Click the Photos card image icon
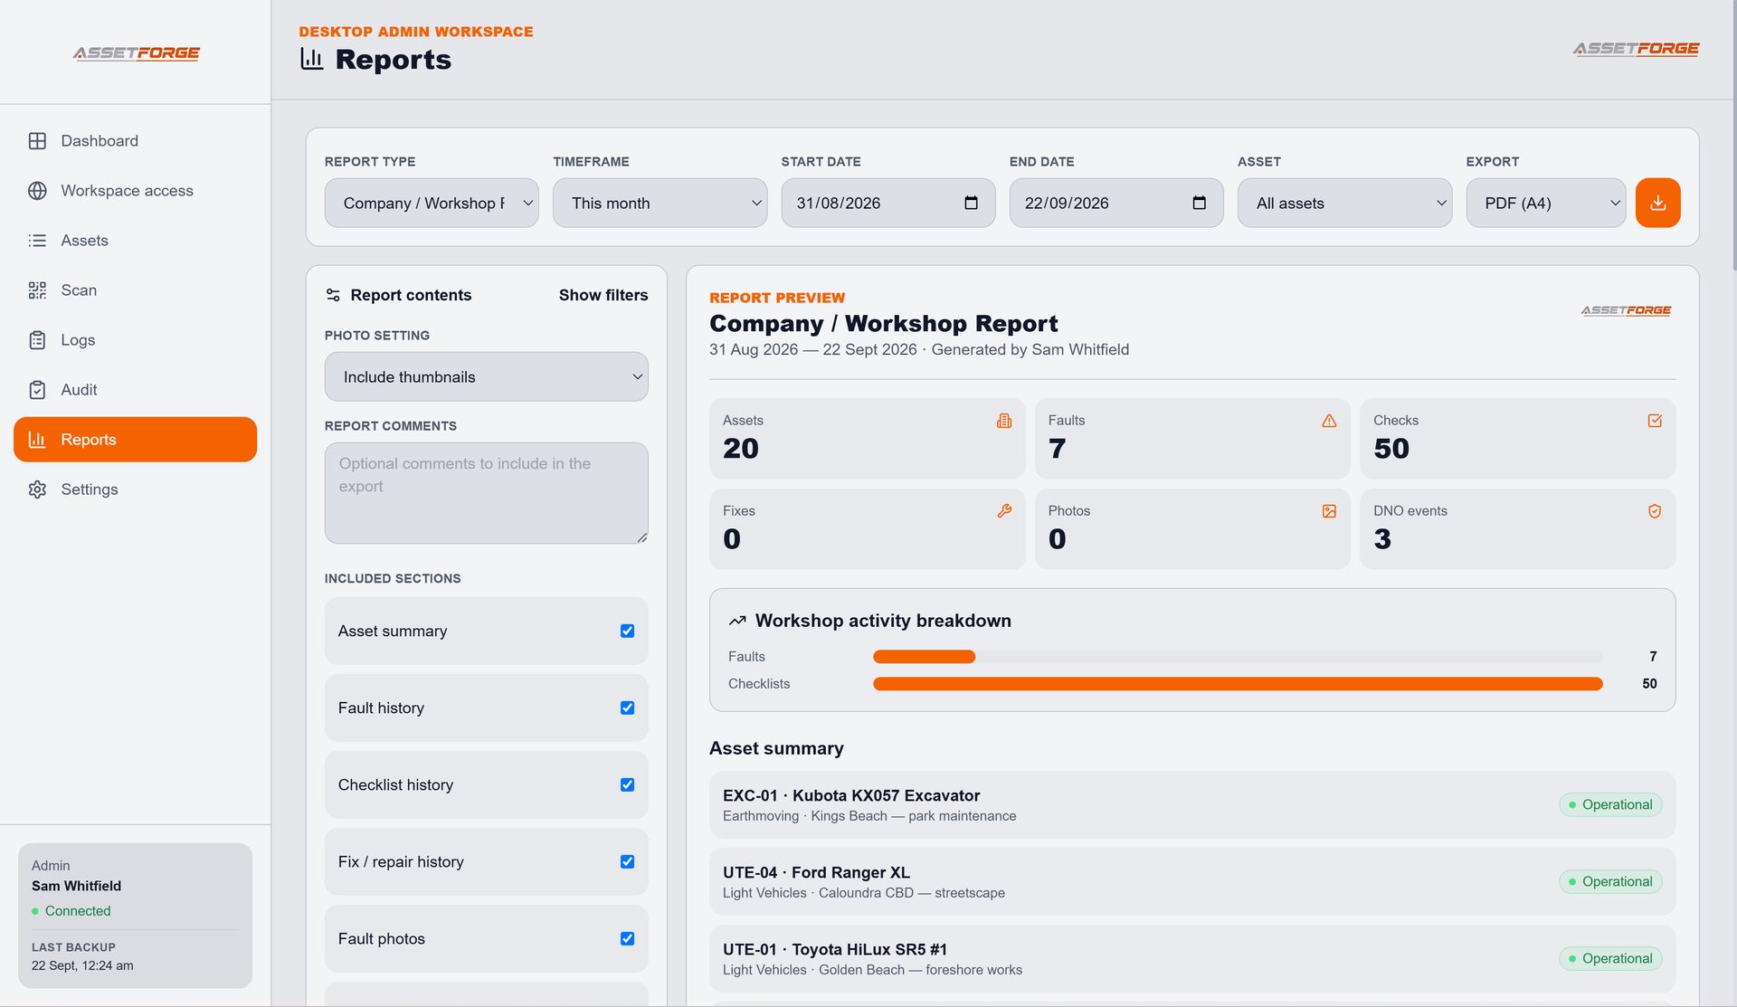The height and width of the screenshot is (1007, 1737). coord(1329,511)
